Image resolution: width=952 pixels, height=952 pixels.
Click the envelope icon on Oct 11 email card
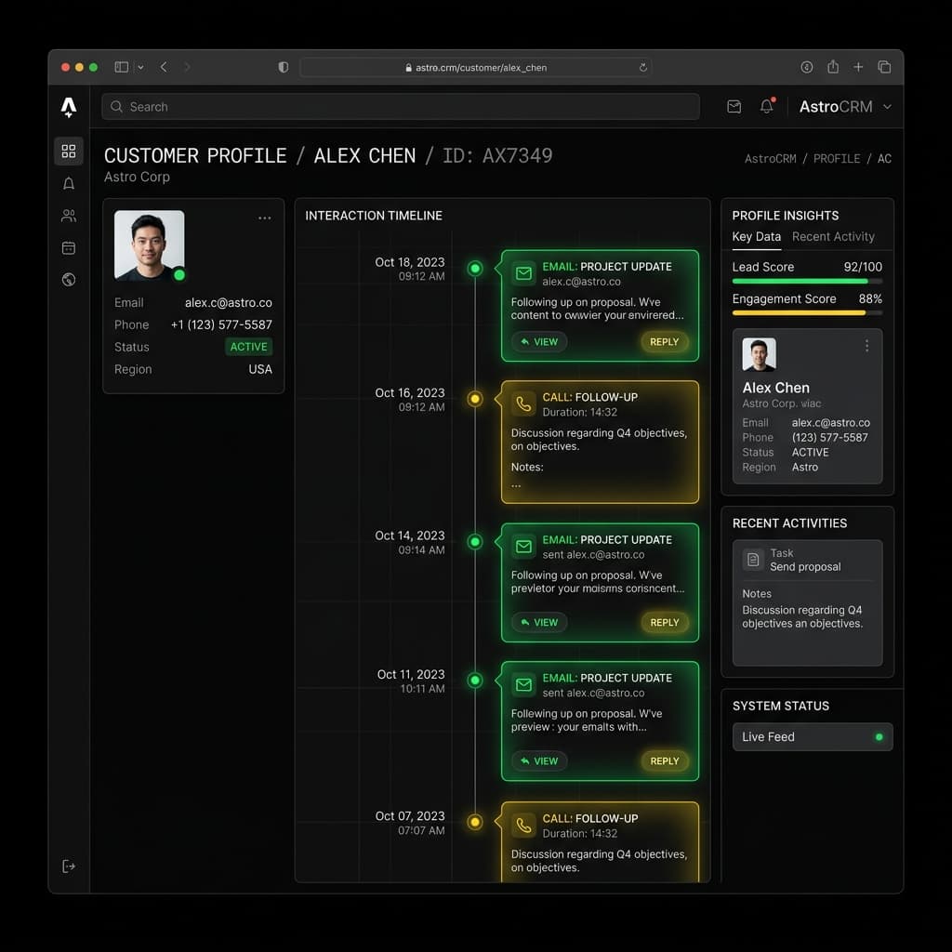(x=523, y=685)
